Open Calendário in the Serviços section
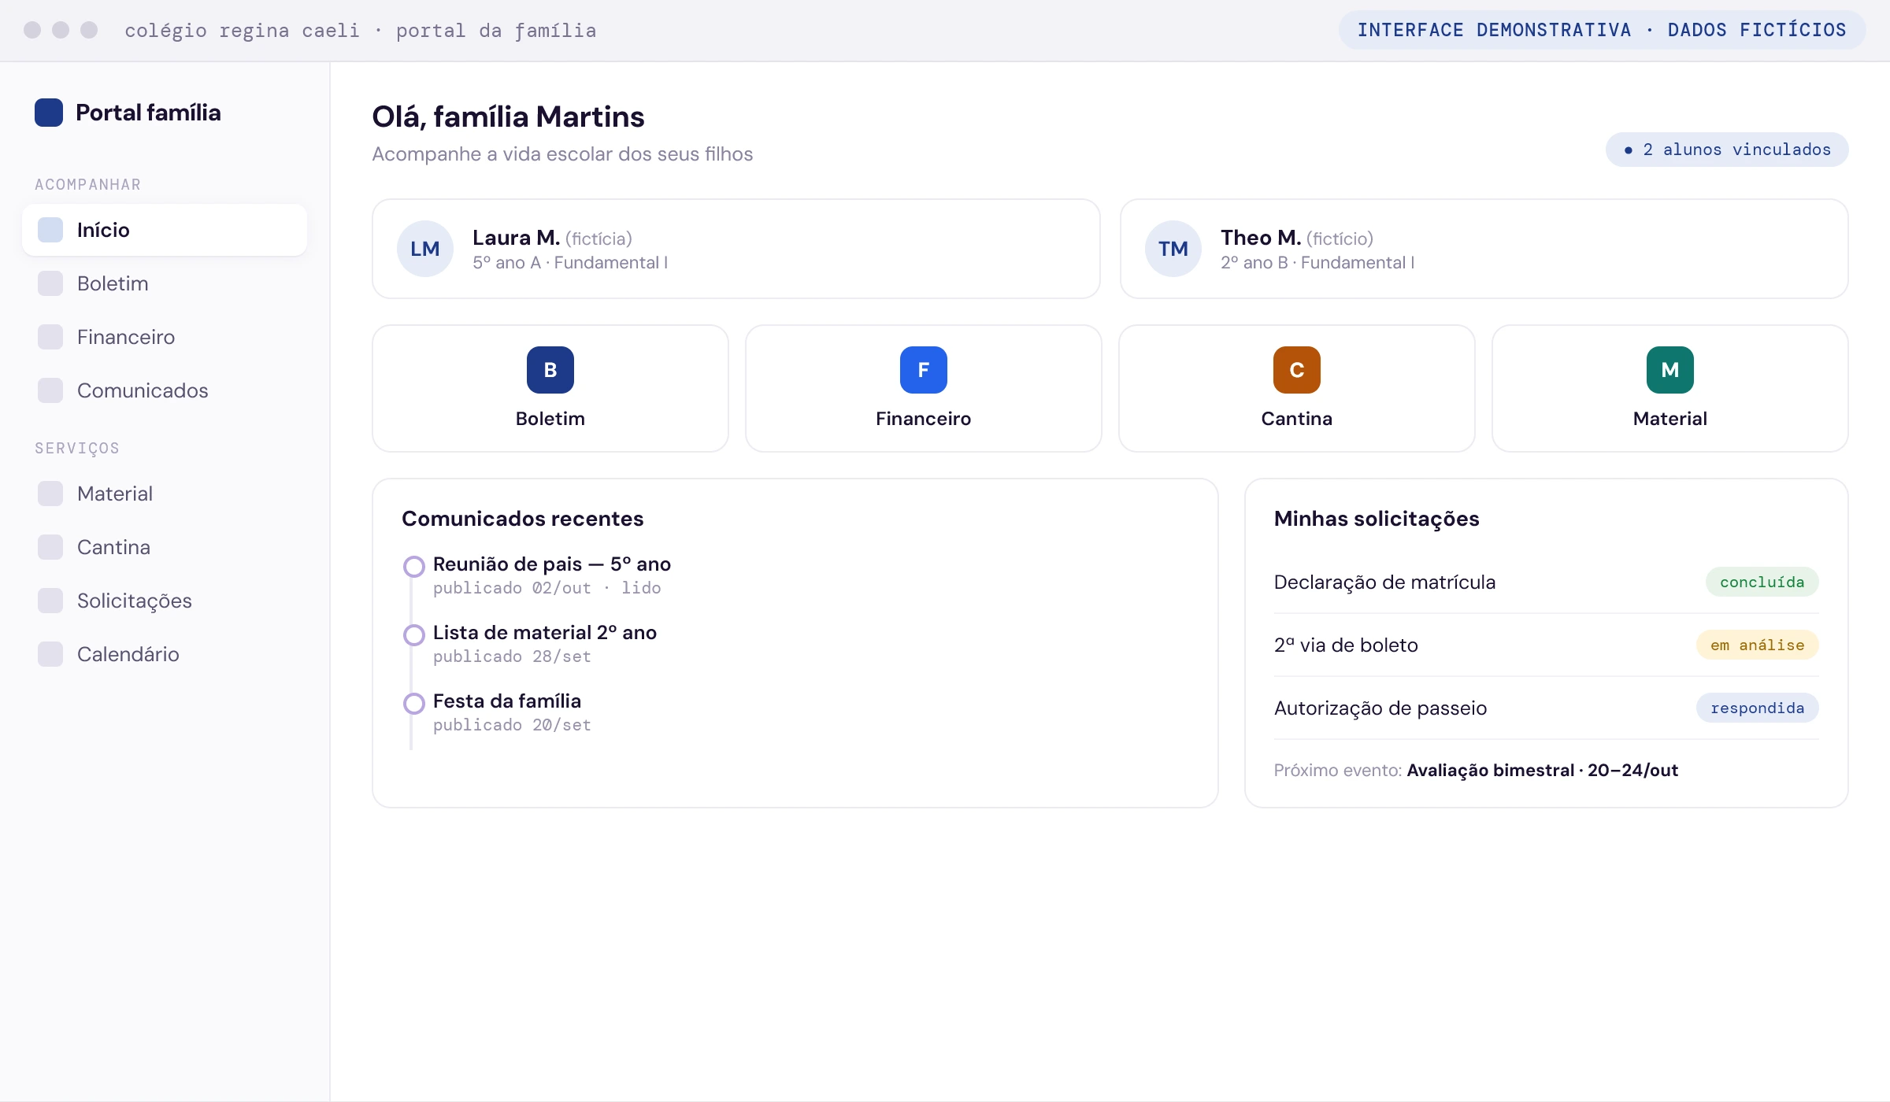The height and width of the screenshot is (1102, 1890). pos(165,654)
